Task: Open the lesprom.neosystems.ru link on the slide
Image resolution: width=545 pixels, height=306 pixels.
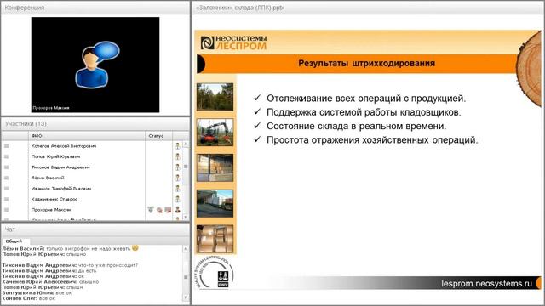Action: point(486,283)
